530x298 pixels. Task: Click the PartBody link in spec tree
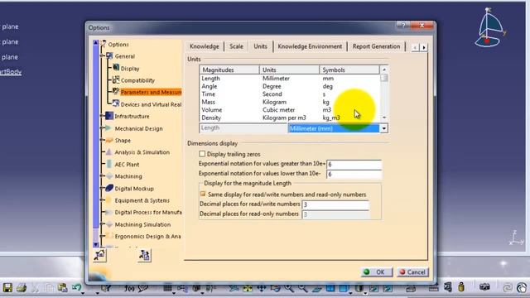click(x=11, y=72)
